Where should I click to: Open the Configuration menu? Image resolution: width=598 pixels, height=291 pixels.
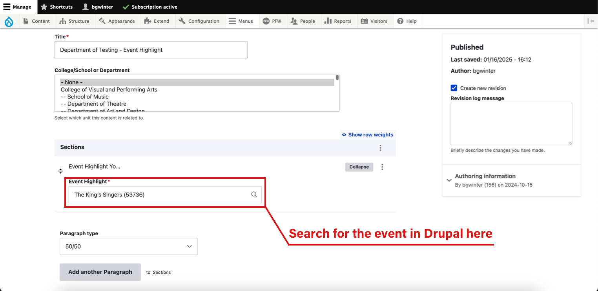(199, 21)
